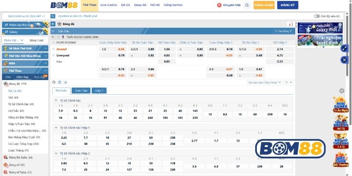Screen dimensions: 352x176
Task: Switch to the Toàn Trận tab
Action: point(81,91)
